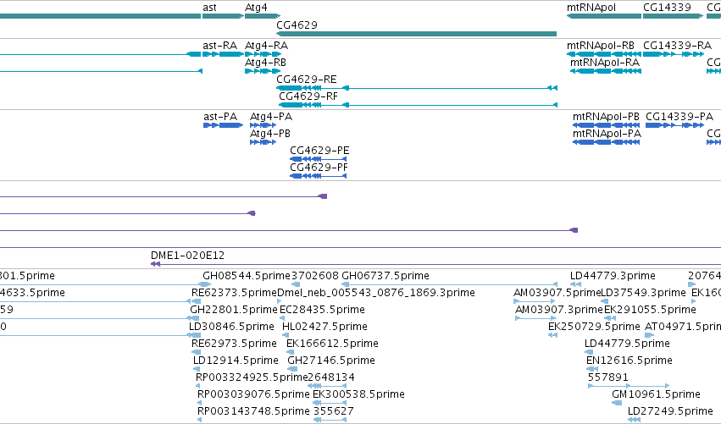This screenshot has width=721, height=424.
Task: Select the CG4629-PE protein feature
Action: (319, 159)
